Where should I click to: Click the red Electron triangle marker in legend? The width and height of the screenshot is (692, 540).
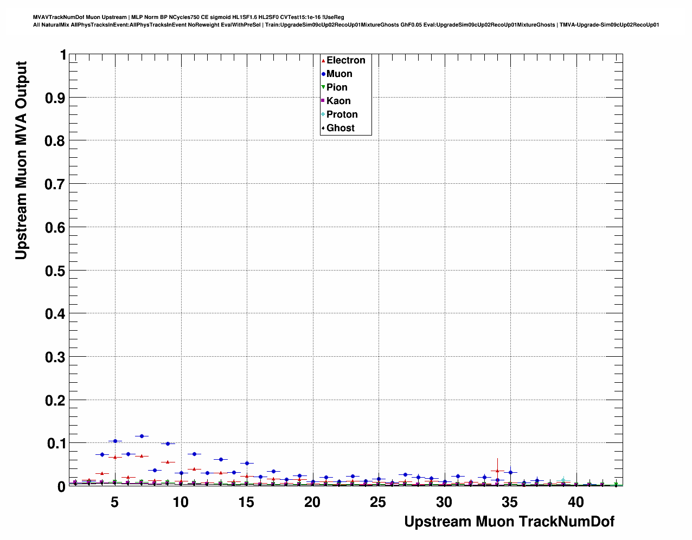[323, 61]
